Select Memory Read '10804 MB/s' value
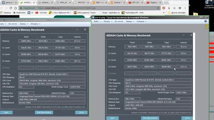Image resolution: width=214 pixels, height=120 pixels. [26, 41]
